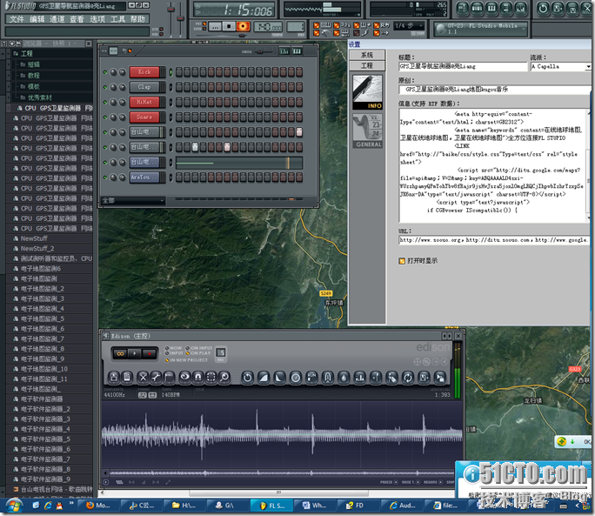Image resolution: width=595 pixels, height=516 pixels.
Task: Click the Edison select region icon
Action: pos(211,377)
